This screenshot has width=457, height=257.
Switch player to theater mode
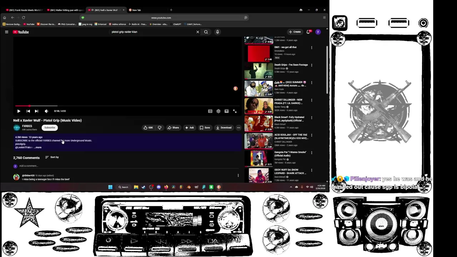point(226,111)
